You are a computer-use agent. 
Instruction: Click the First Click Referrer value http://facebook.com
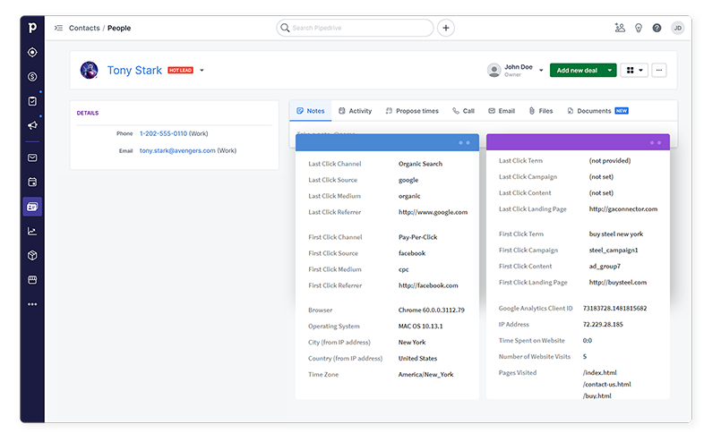pos(428,285)
